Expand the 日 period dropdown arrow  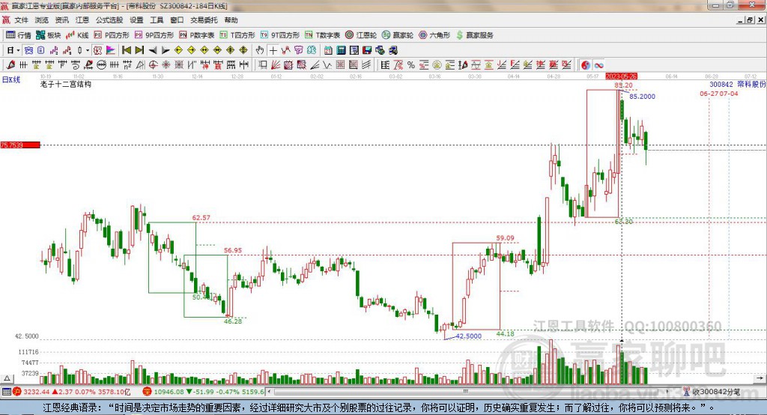point(18,50)
